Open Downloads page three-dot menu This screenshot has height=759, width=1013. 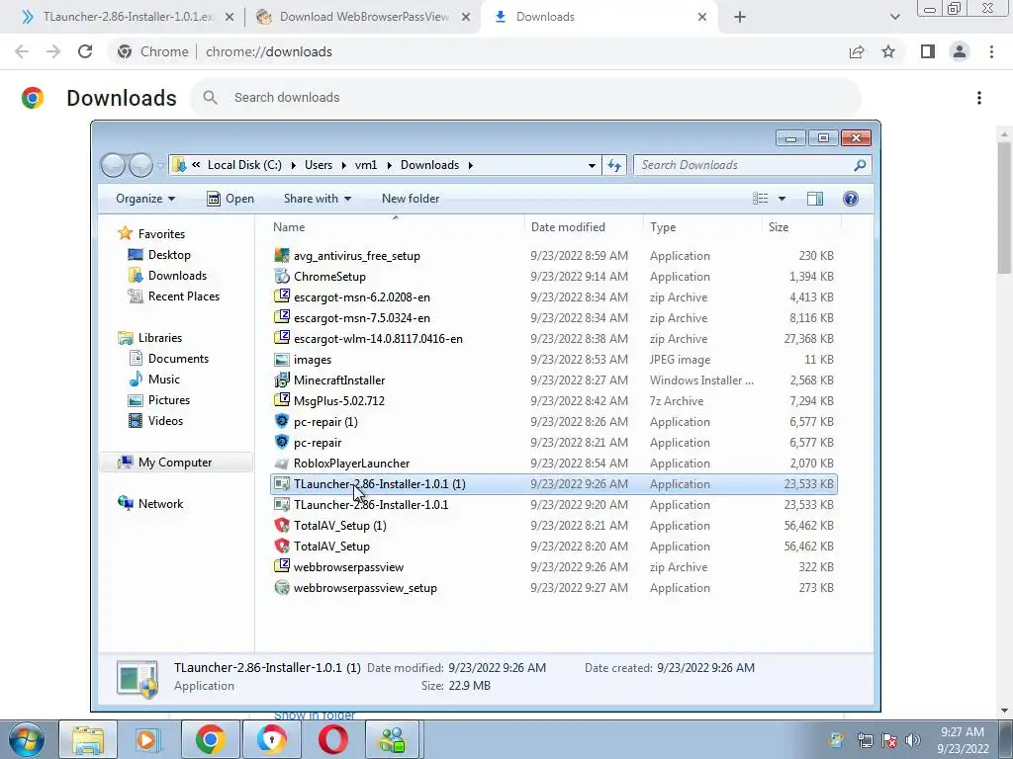[x=979, y=98]
